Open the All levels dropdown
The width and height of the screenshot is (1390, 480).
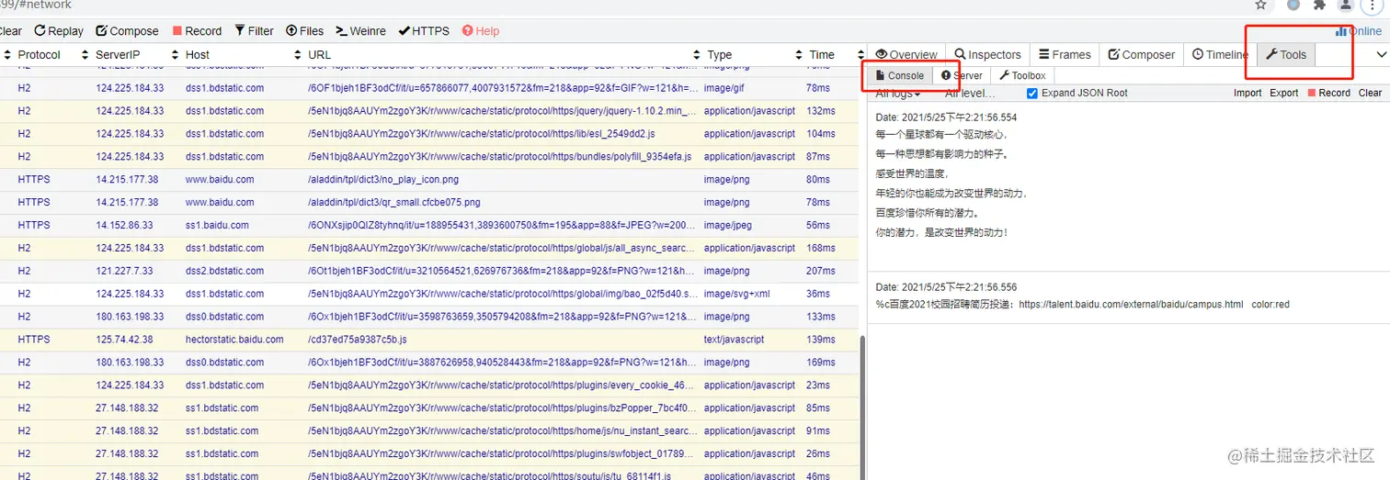970,93
